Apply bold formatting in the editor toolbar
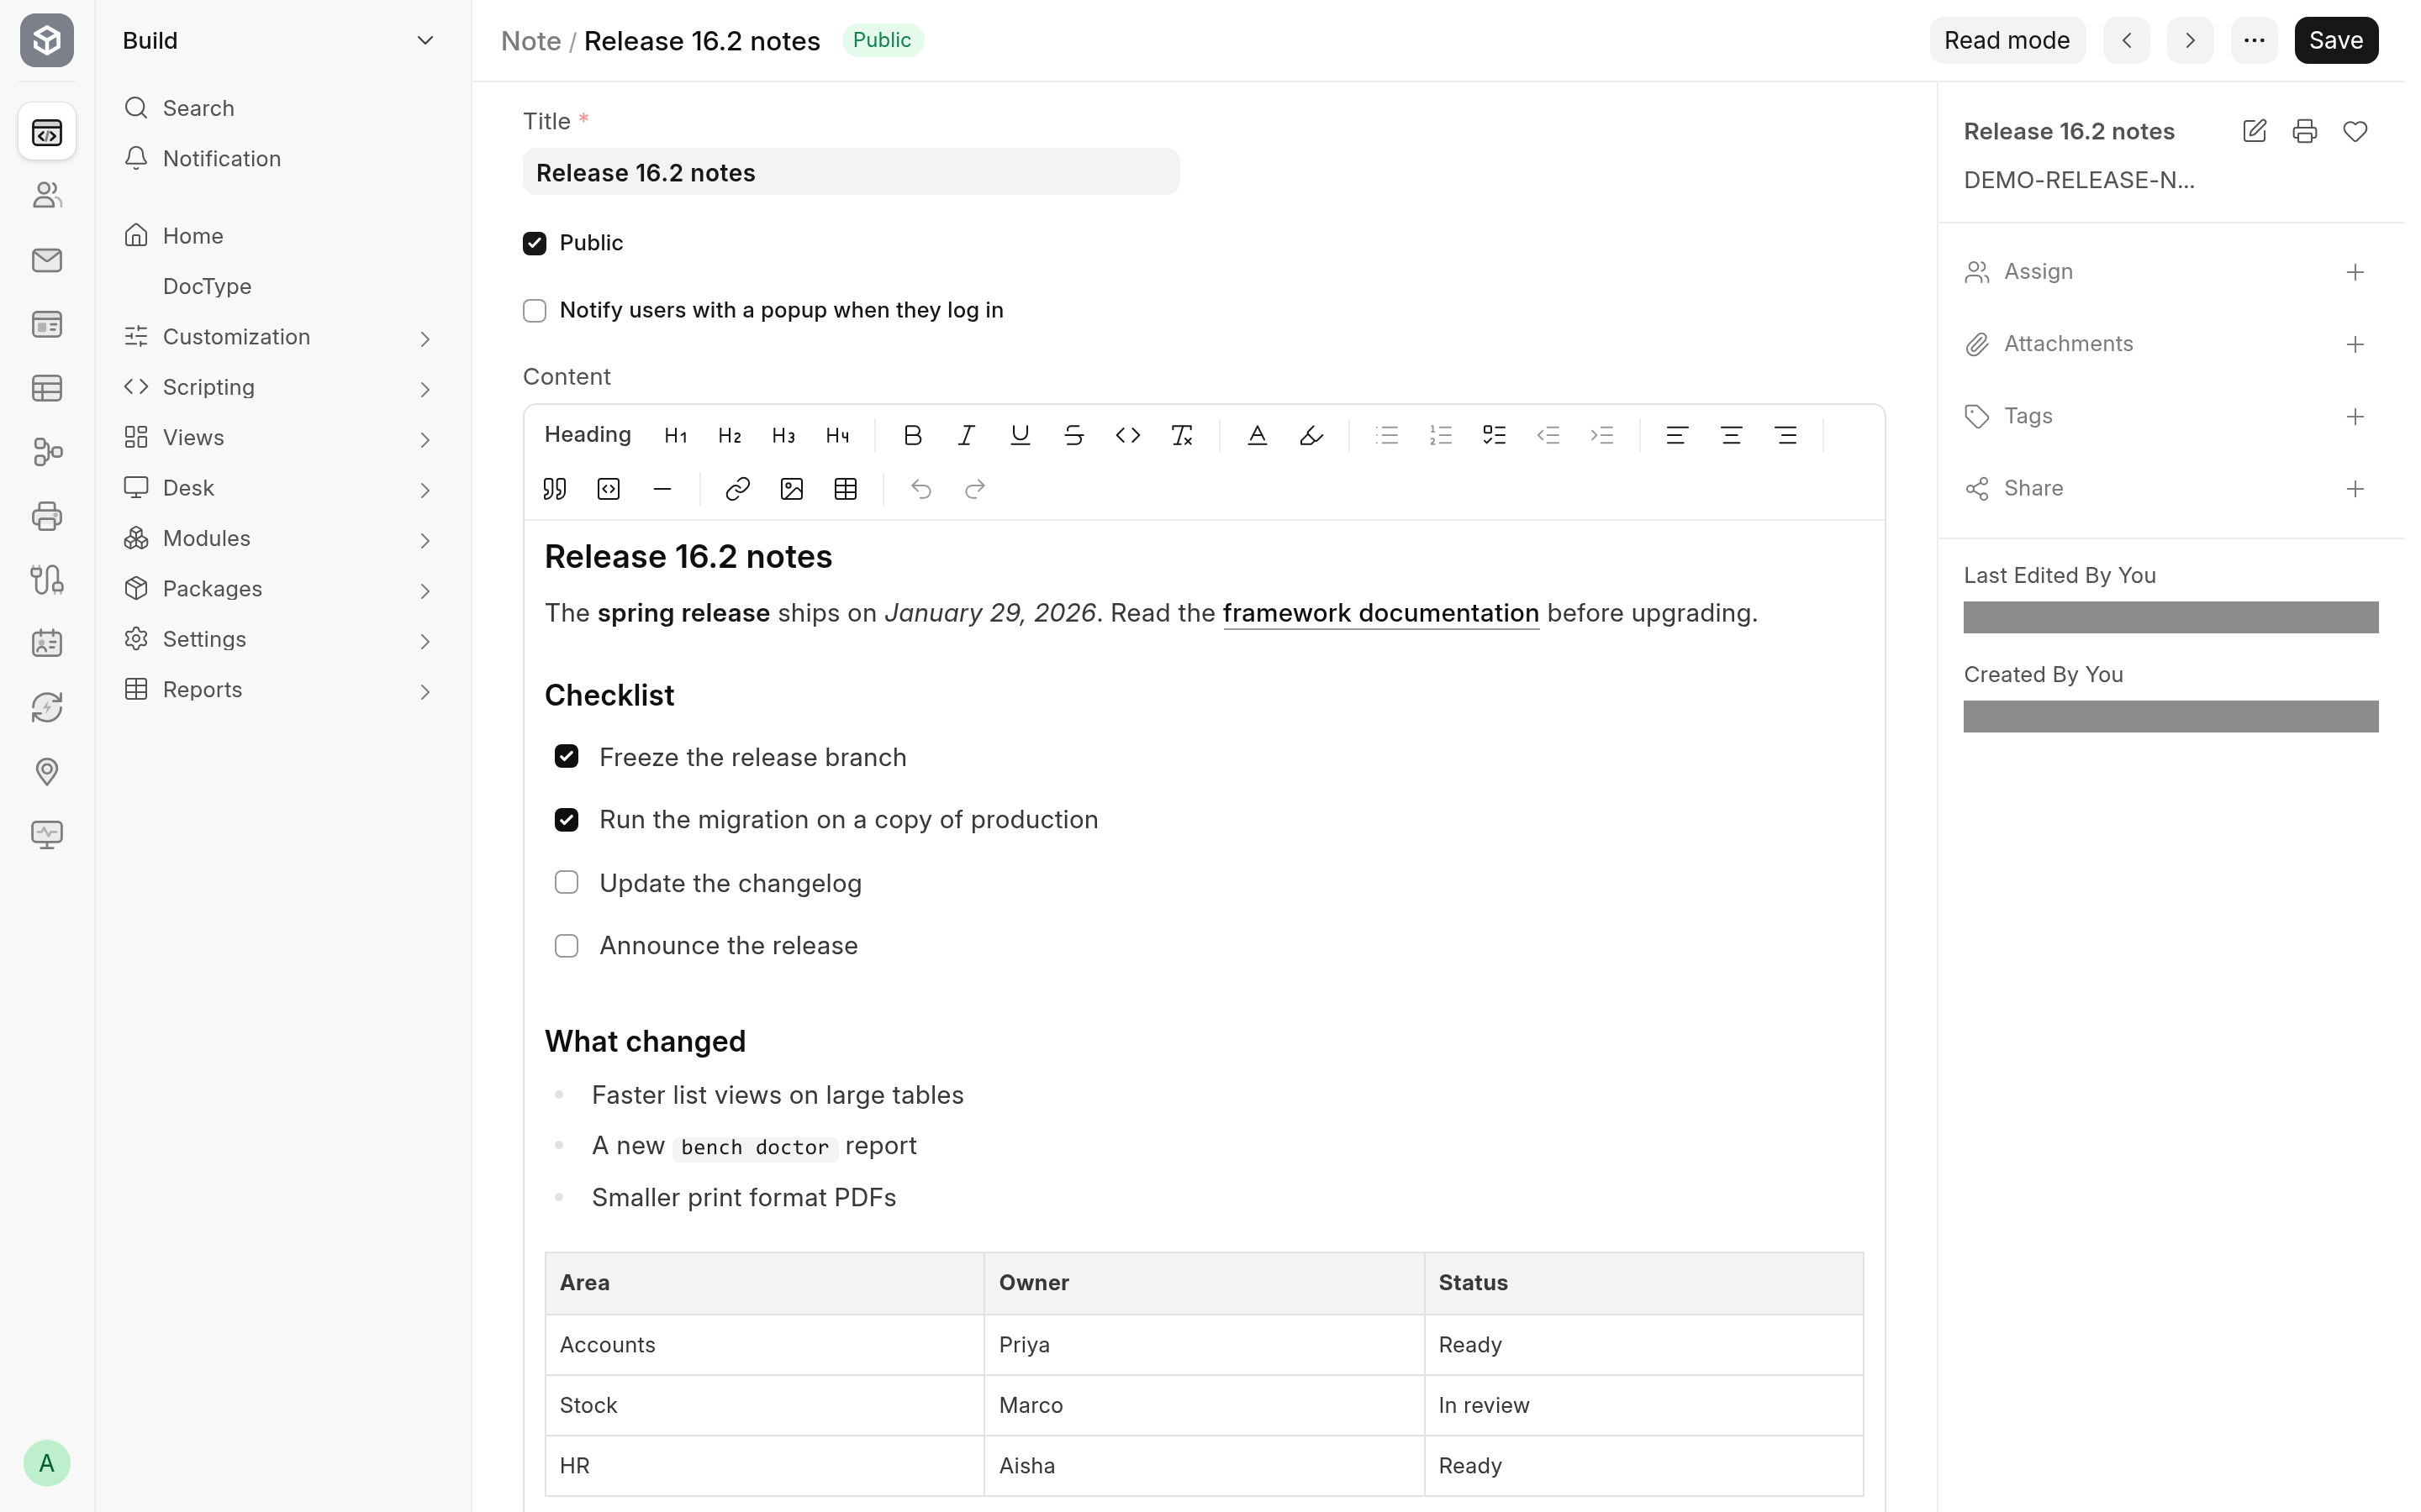The width and height of the screenshot is (2421, 1512). click(912, 435)
